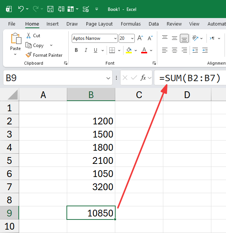Customize Quick Access Toolbar via small arrow
226x233 pixels.
(x=96, y=9)
